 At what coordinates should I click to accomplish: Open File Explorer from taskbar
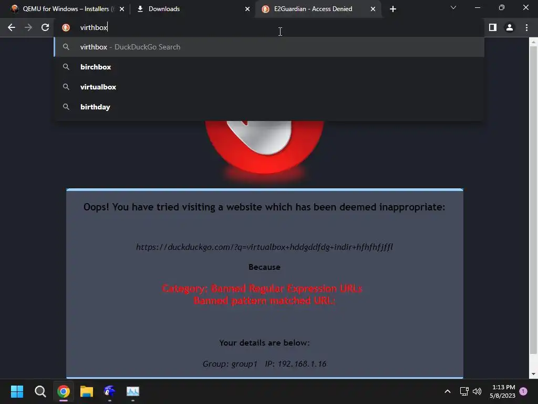(87, 391)
